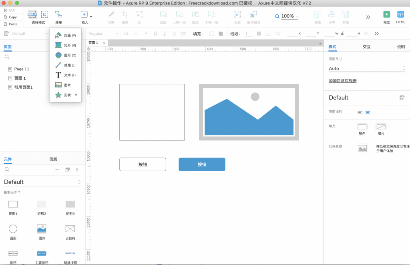Click the 添加自适应视图 link
The height and width of the screenshot is (265, 410).
tap(342, 81)
